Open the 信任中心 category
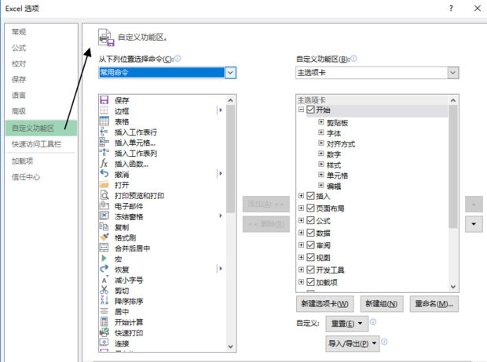 26,177
